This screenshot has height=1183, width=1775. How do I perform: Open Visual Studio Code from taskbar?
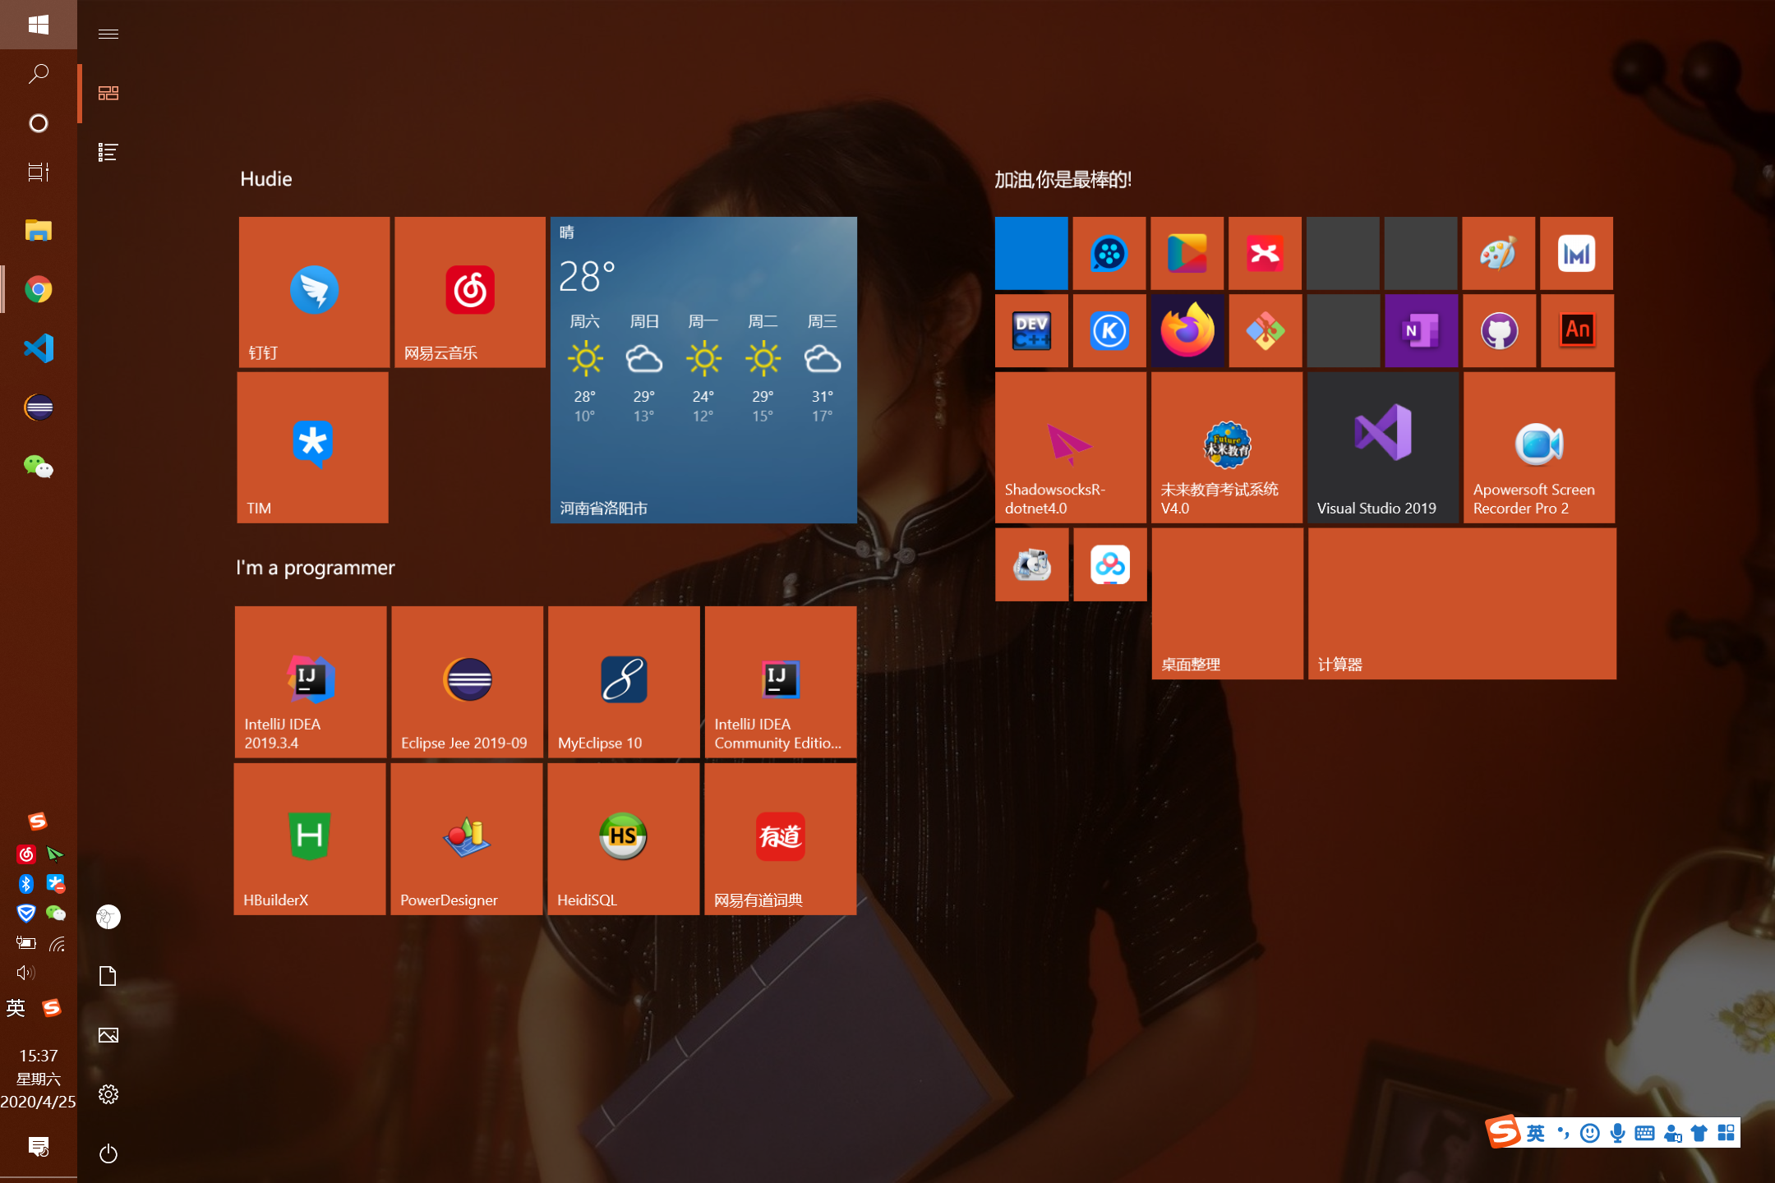tap(39, 348)
